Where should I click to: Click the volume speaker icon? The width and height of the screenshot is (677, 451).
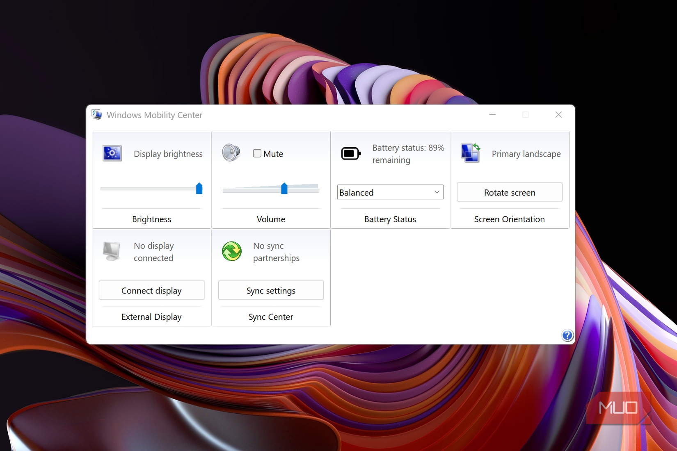pyautogui.click(x=231, y=153)
